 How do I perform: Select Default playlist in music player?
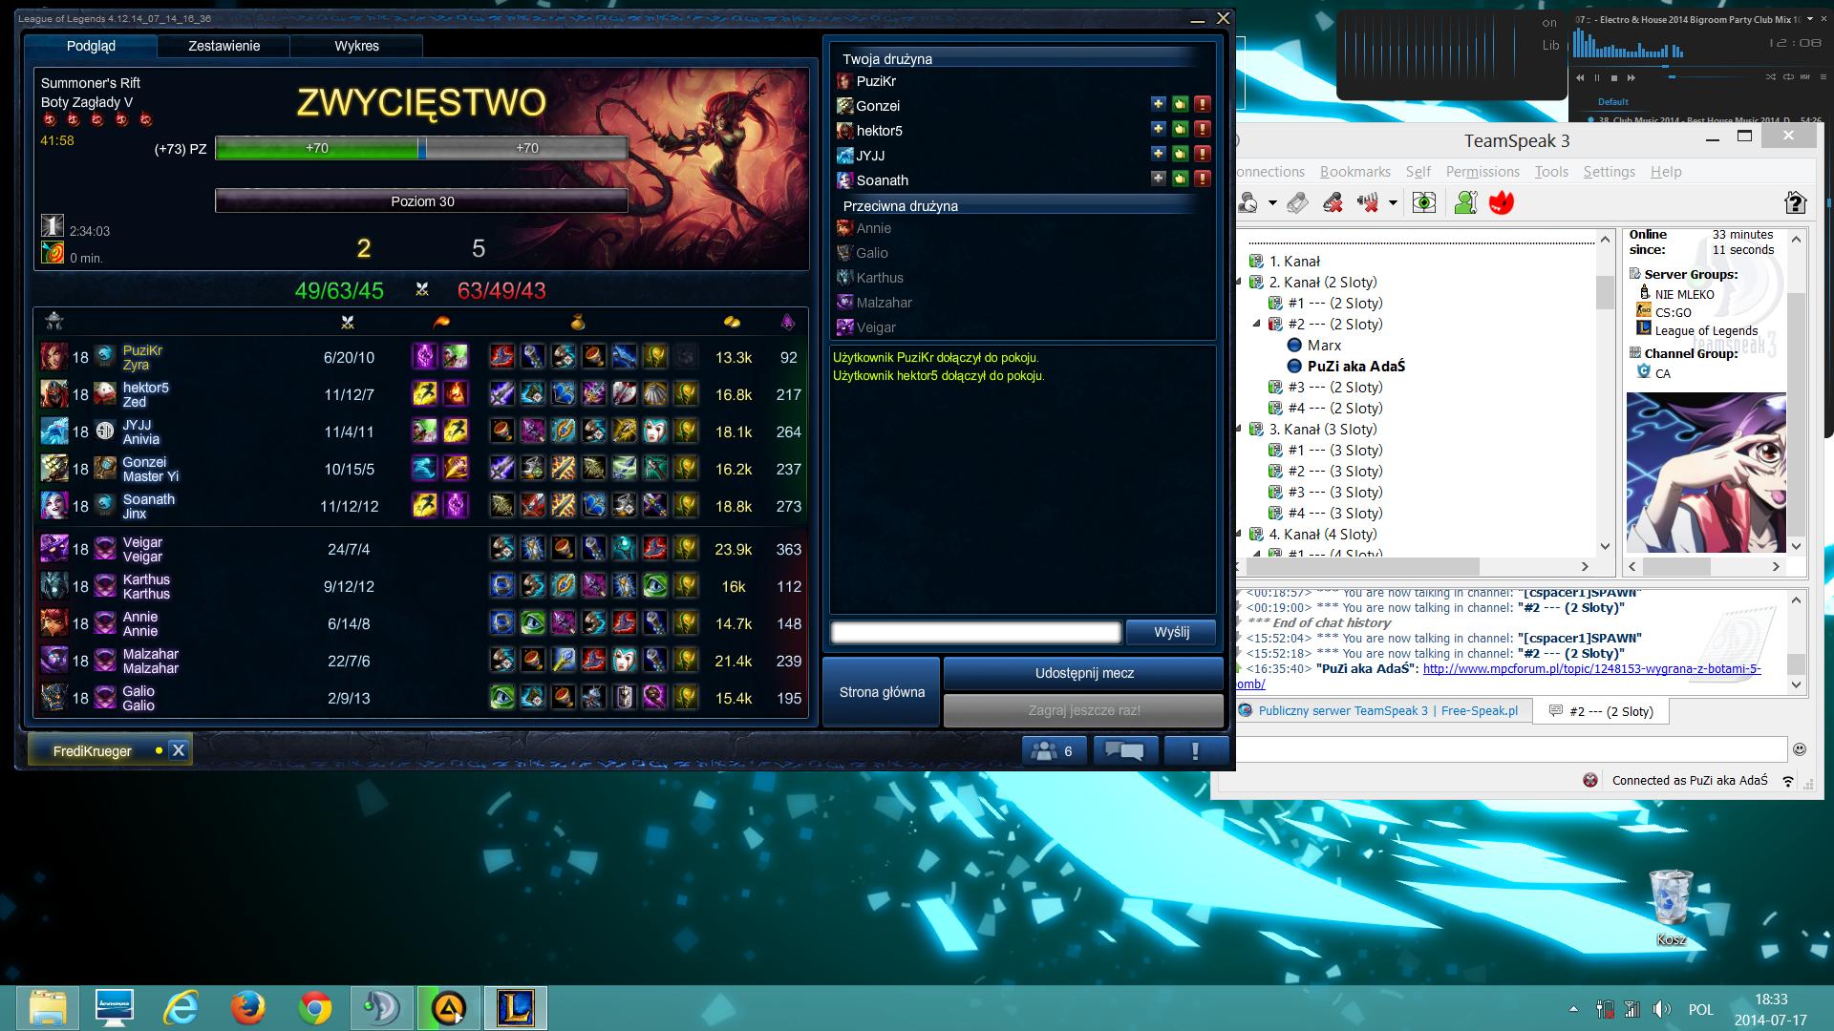[x=1613, y=101]
